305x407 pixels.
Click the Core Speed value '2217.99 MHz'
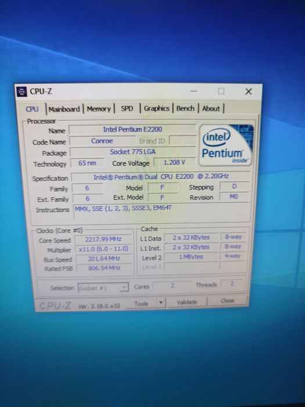coord(103,239)
